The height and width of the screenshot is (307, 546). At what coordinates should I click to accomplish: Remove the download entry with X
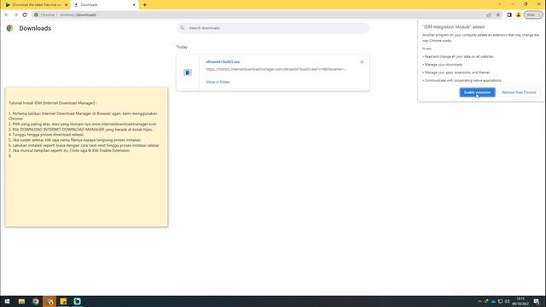[362, 62]
